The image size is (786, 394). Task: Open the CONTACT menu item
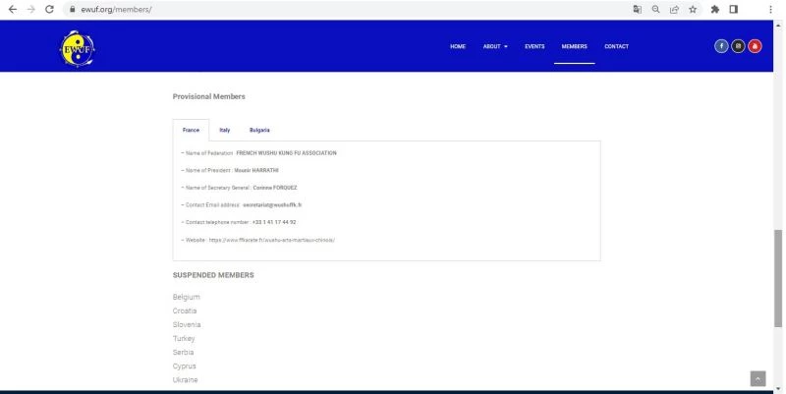pyautogui.click(x=616, y=46)
